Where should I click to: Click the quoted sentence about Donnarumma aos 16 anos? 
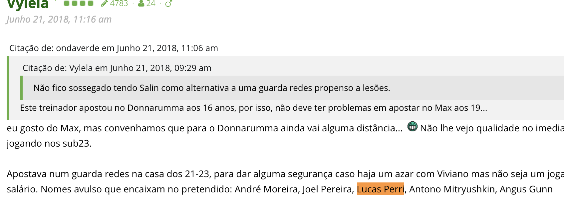[x=253, y=108]
